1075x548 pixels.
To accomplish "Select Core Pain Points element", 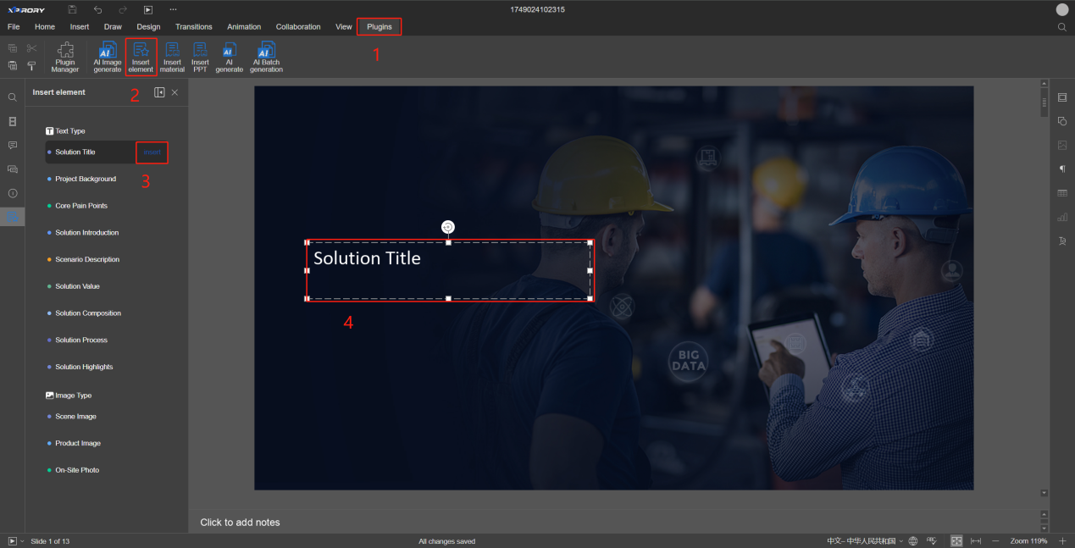I will pos(81,206).
